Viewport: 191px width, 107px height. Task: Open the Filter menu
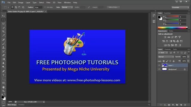point(48,3)
